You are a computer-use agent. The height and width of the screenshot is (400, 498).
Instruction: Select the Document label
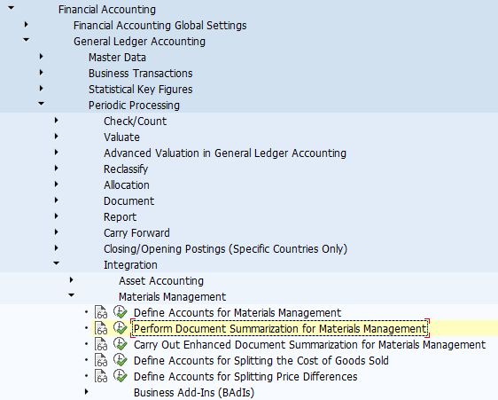128,201
